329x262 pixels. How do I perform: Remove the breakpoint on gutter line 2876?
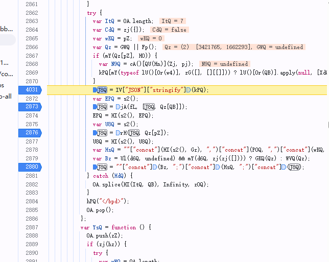pos(30,133)
